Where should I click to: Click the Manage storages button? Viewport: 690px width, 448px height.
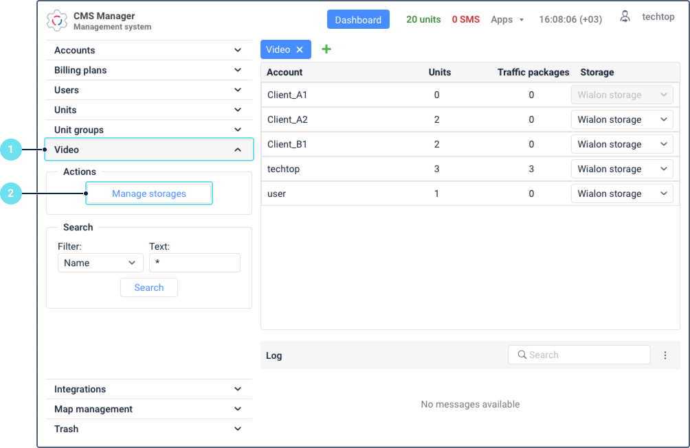click(x=148, y=193)
